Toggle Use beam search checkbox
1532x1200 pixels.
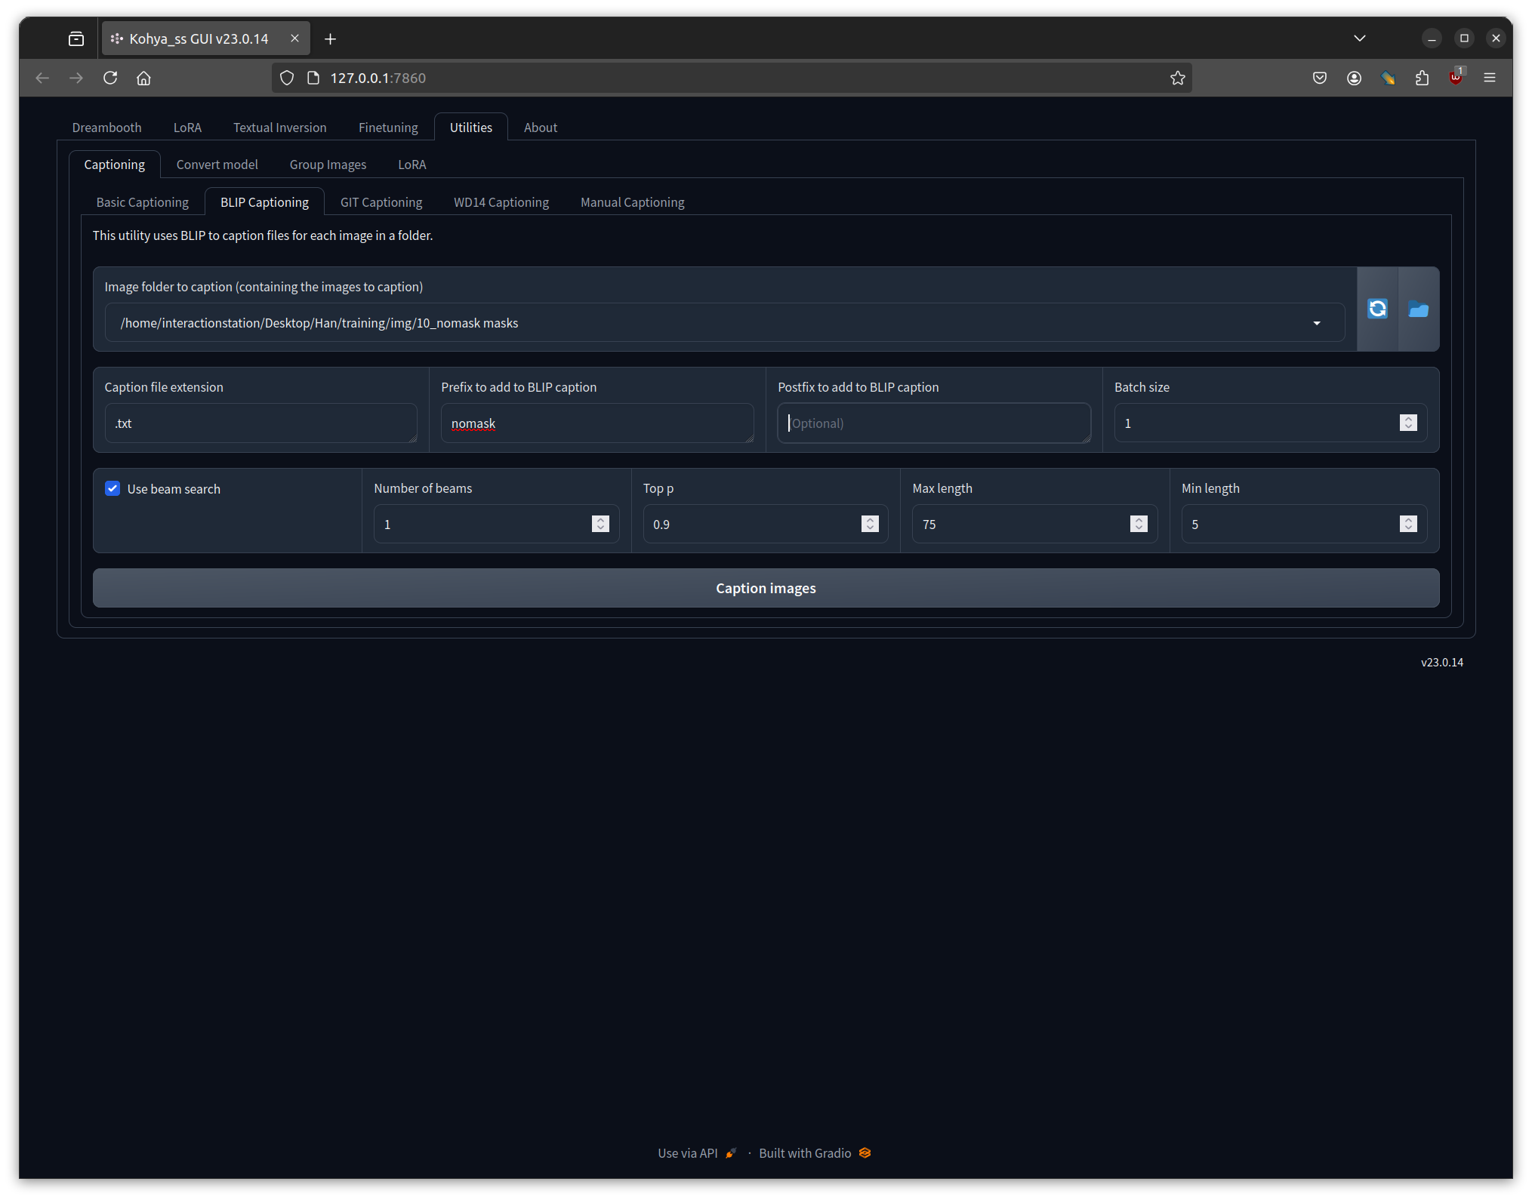(113, 488)
